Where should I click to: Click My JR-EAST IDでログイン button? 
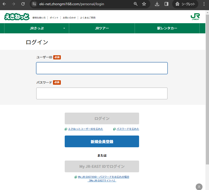tap(102, 167)
